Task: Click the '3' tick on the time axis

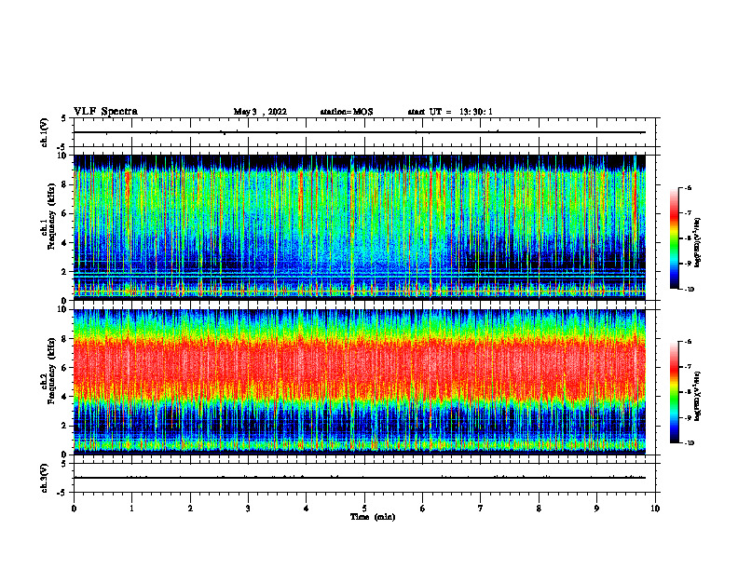Action: [248, 509]
